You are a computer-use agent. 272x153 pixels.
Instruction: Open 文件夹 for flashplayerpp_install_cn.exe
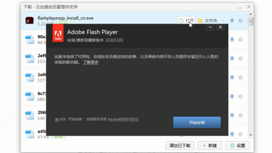[x=208, y=21]
